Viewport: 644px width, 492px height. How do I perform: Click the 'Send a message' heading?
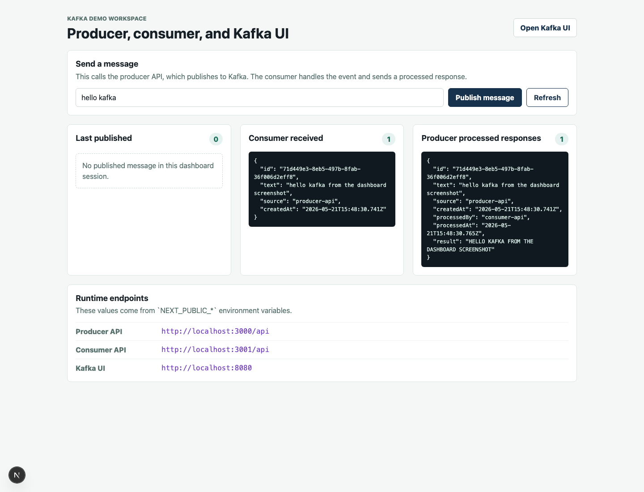tap(107, 64)
